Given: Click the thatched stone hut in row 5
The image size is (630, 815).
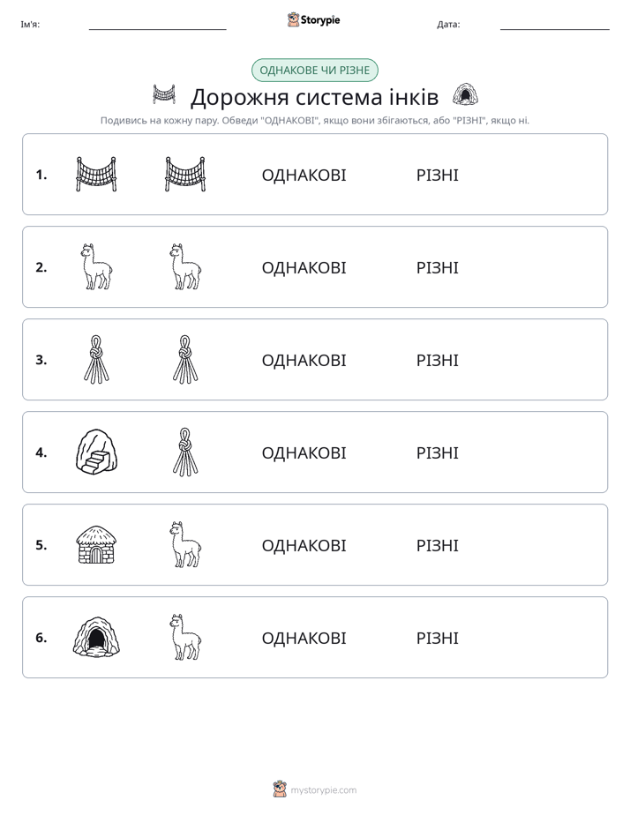Looking at the screenshot, I should [x=96, y=545].
